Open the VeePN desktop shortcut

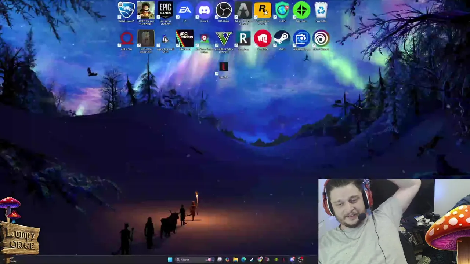click(282, 12)
